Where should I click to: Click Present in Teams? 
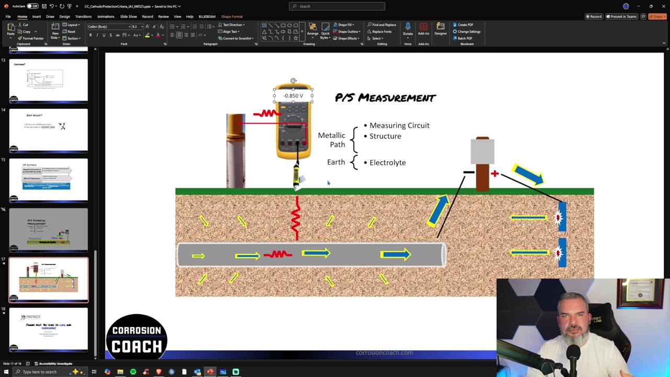pos(621,17)
